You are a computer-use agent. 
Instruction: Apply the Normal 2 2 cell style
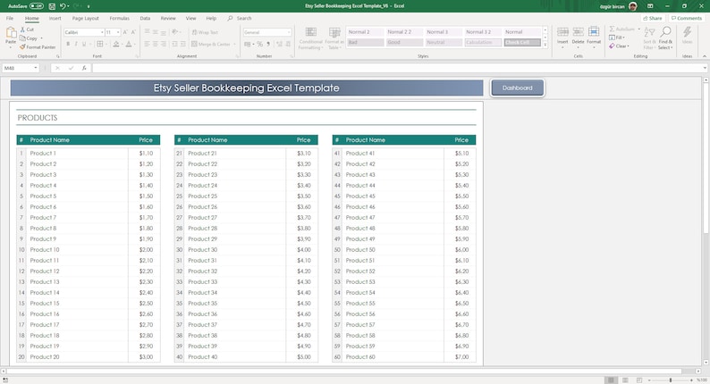(x=404, y=31)
